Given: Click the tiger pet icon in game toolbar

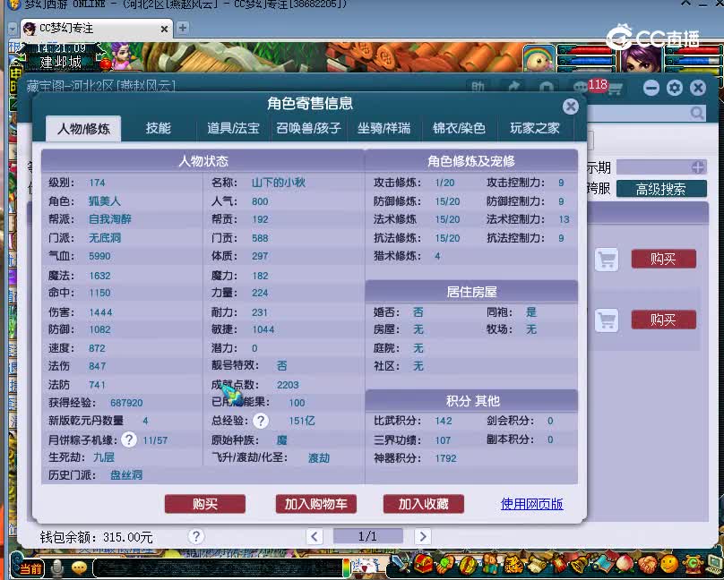Looking at the screenshot, I should click(x=513, y=563).
